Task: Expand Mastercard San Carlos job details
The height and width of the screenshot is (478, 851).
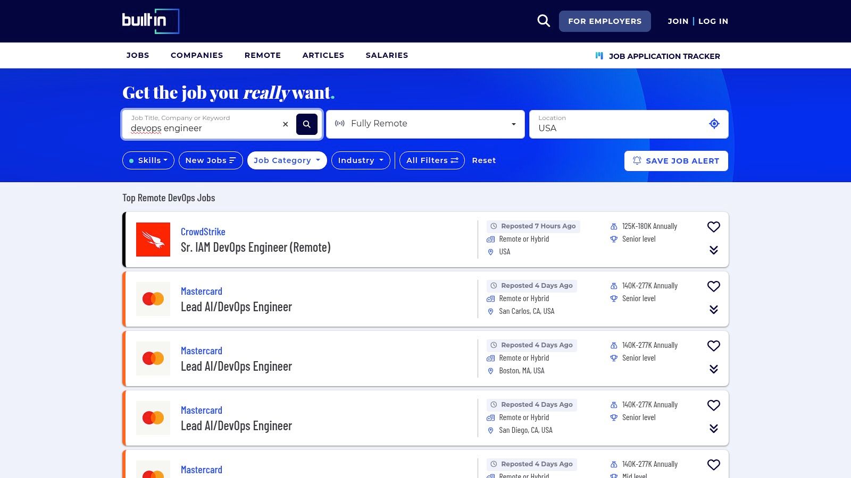Action: [x=714, y=310]
